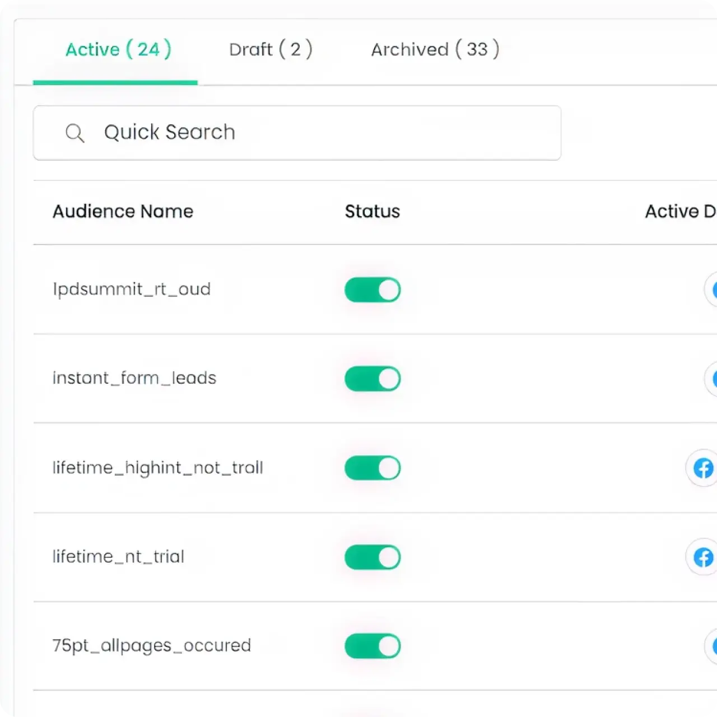Viewport: 717px width, 717px height.
Task: Open the 75pt_allpages_occured audience
Action: click(x=152, y=646)
